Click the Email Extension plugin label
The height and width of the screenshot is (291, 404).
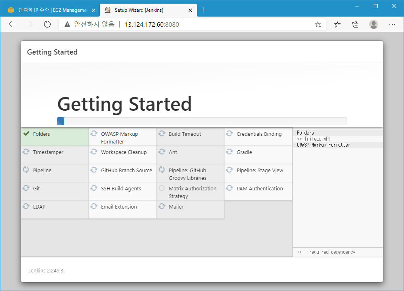pos(119,207)
